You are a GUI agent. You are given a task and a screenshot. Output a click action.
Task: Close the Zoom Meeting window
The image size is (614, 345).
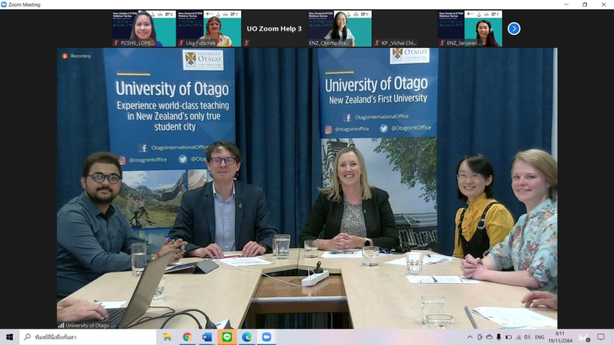coord(604,5)
